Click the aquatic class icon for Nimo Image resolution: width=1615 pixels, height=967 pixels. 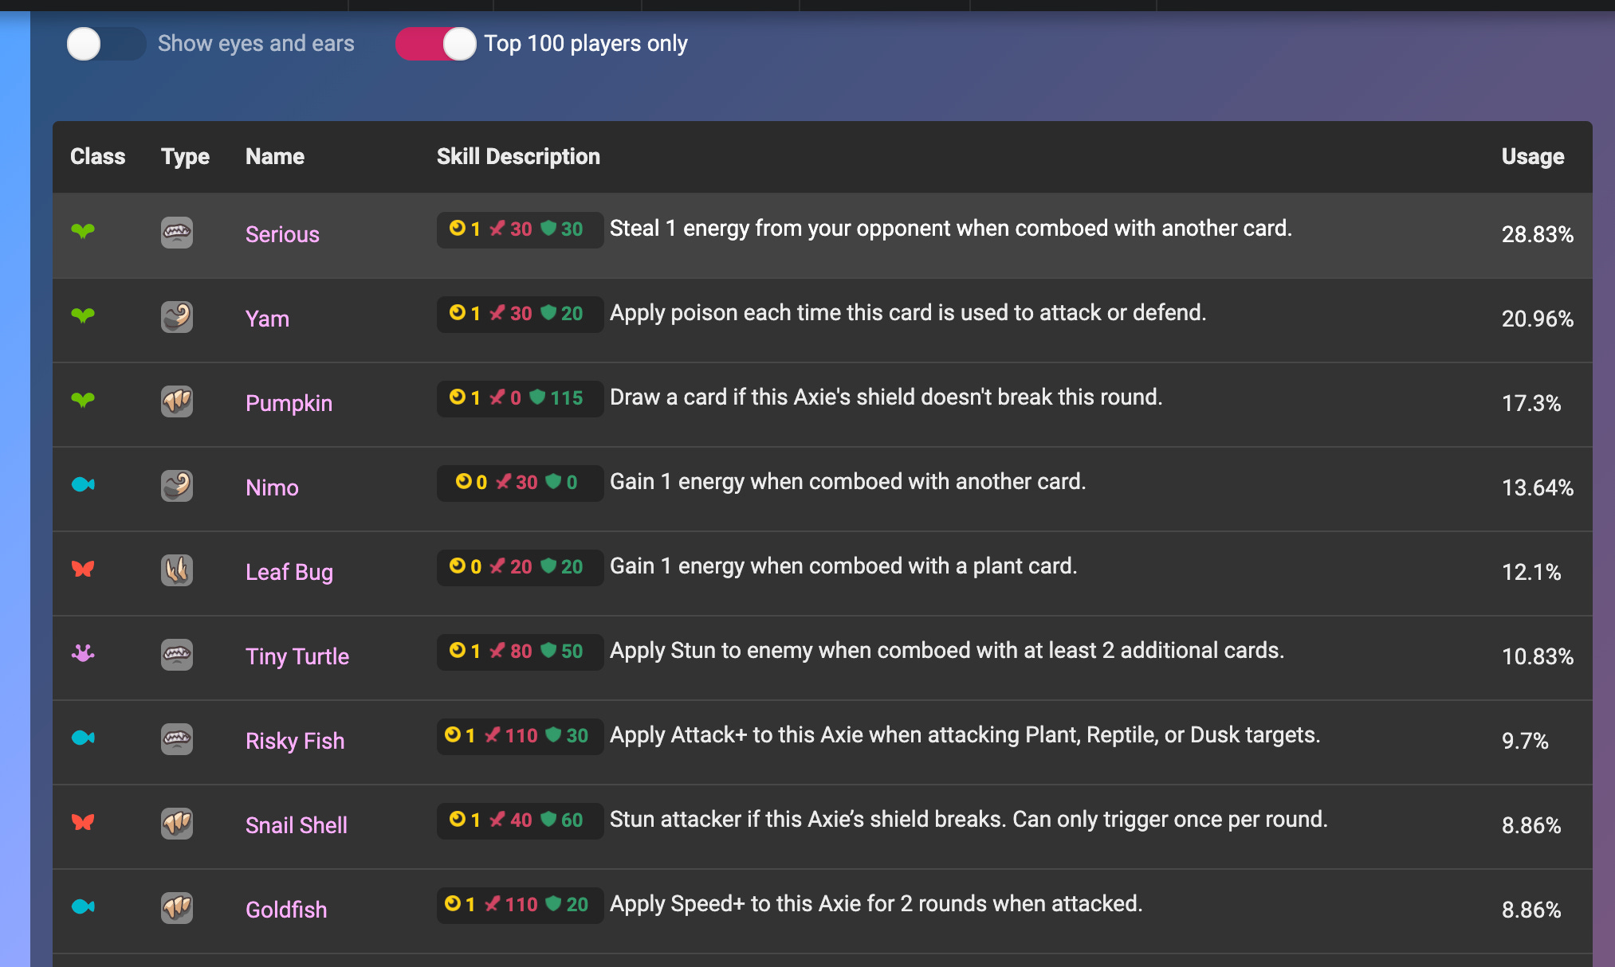pos(83,484)
